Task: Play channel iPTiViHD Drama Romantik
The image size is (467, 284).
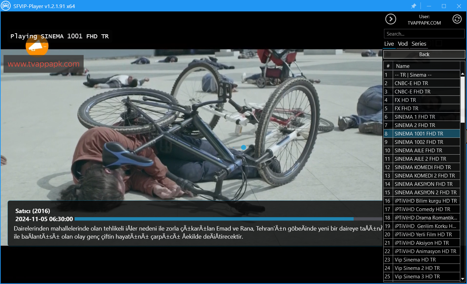Action: (422, 217)
